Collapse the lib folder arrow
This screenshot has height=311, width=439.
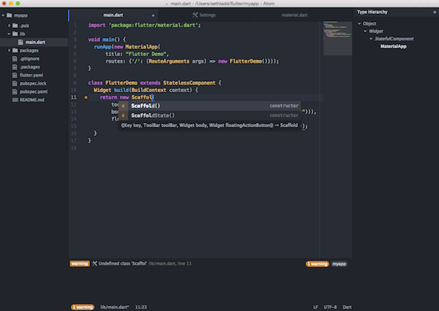(9, 34)
